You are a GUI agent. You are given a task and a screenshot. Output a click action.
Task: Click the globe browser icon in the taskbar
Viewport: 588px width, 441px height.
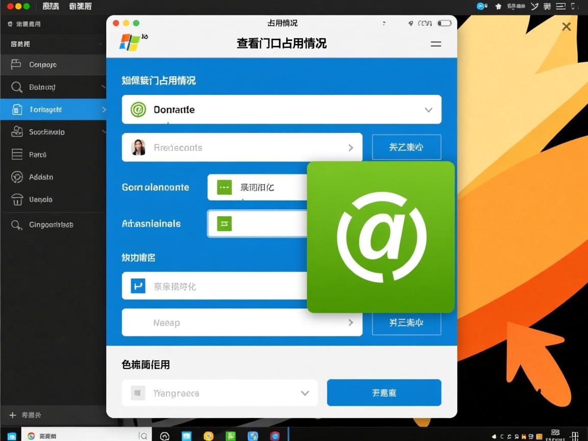click(x=164, y=436)
